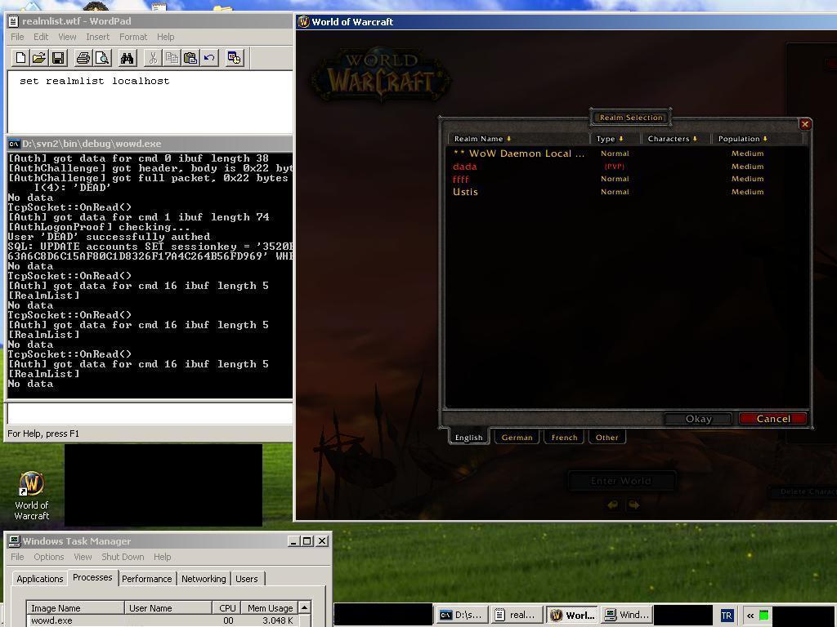Open WordPad Insert menu

click(x=98, y=37)
